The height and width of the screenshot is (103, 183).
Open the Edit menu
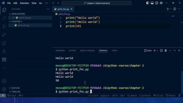(x=15, y=3)
